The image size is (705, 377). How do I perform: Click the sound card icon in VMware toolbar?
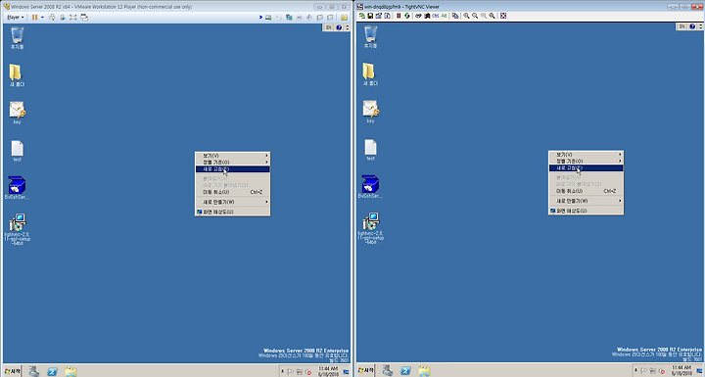(308, 17)
